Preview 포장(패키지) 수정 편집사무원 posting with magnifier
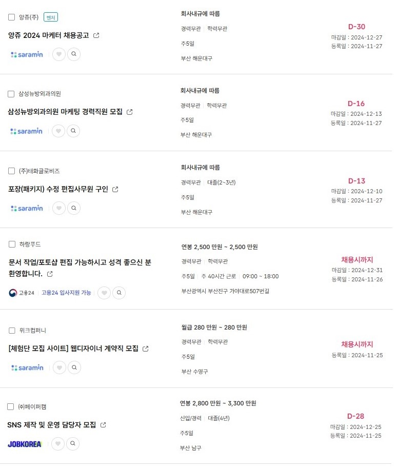Image resolution: width=397 pixels, height=471 pixels. click(x=74, y=208)
